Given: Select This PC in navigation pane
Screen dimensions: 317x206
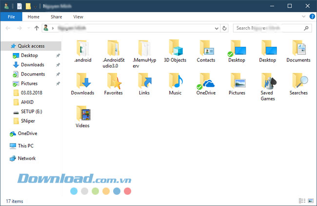Looking at the screenshot, I should (25, 146).
